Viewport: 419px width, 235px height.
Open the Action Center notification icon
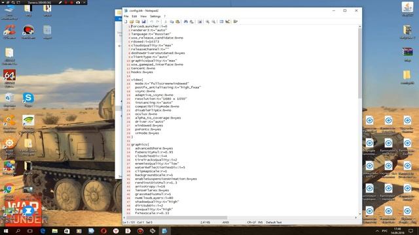[x=410, y=230]
